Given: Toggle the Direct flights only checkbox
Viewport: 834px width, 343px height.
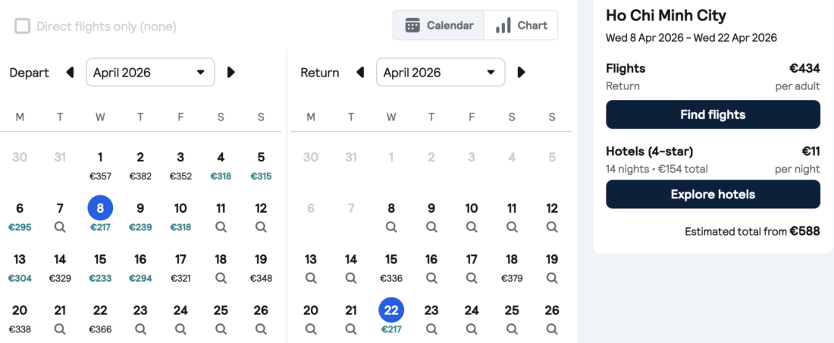Looking at the screenshot, I should (x=23, y=27).
